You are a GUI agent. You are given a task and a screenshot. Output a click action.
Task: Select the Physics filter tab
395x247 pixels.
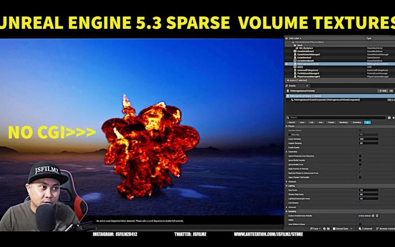(x=331, y=123)
